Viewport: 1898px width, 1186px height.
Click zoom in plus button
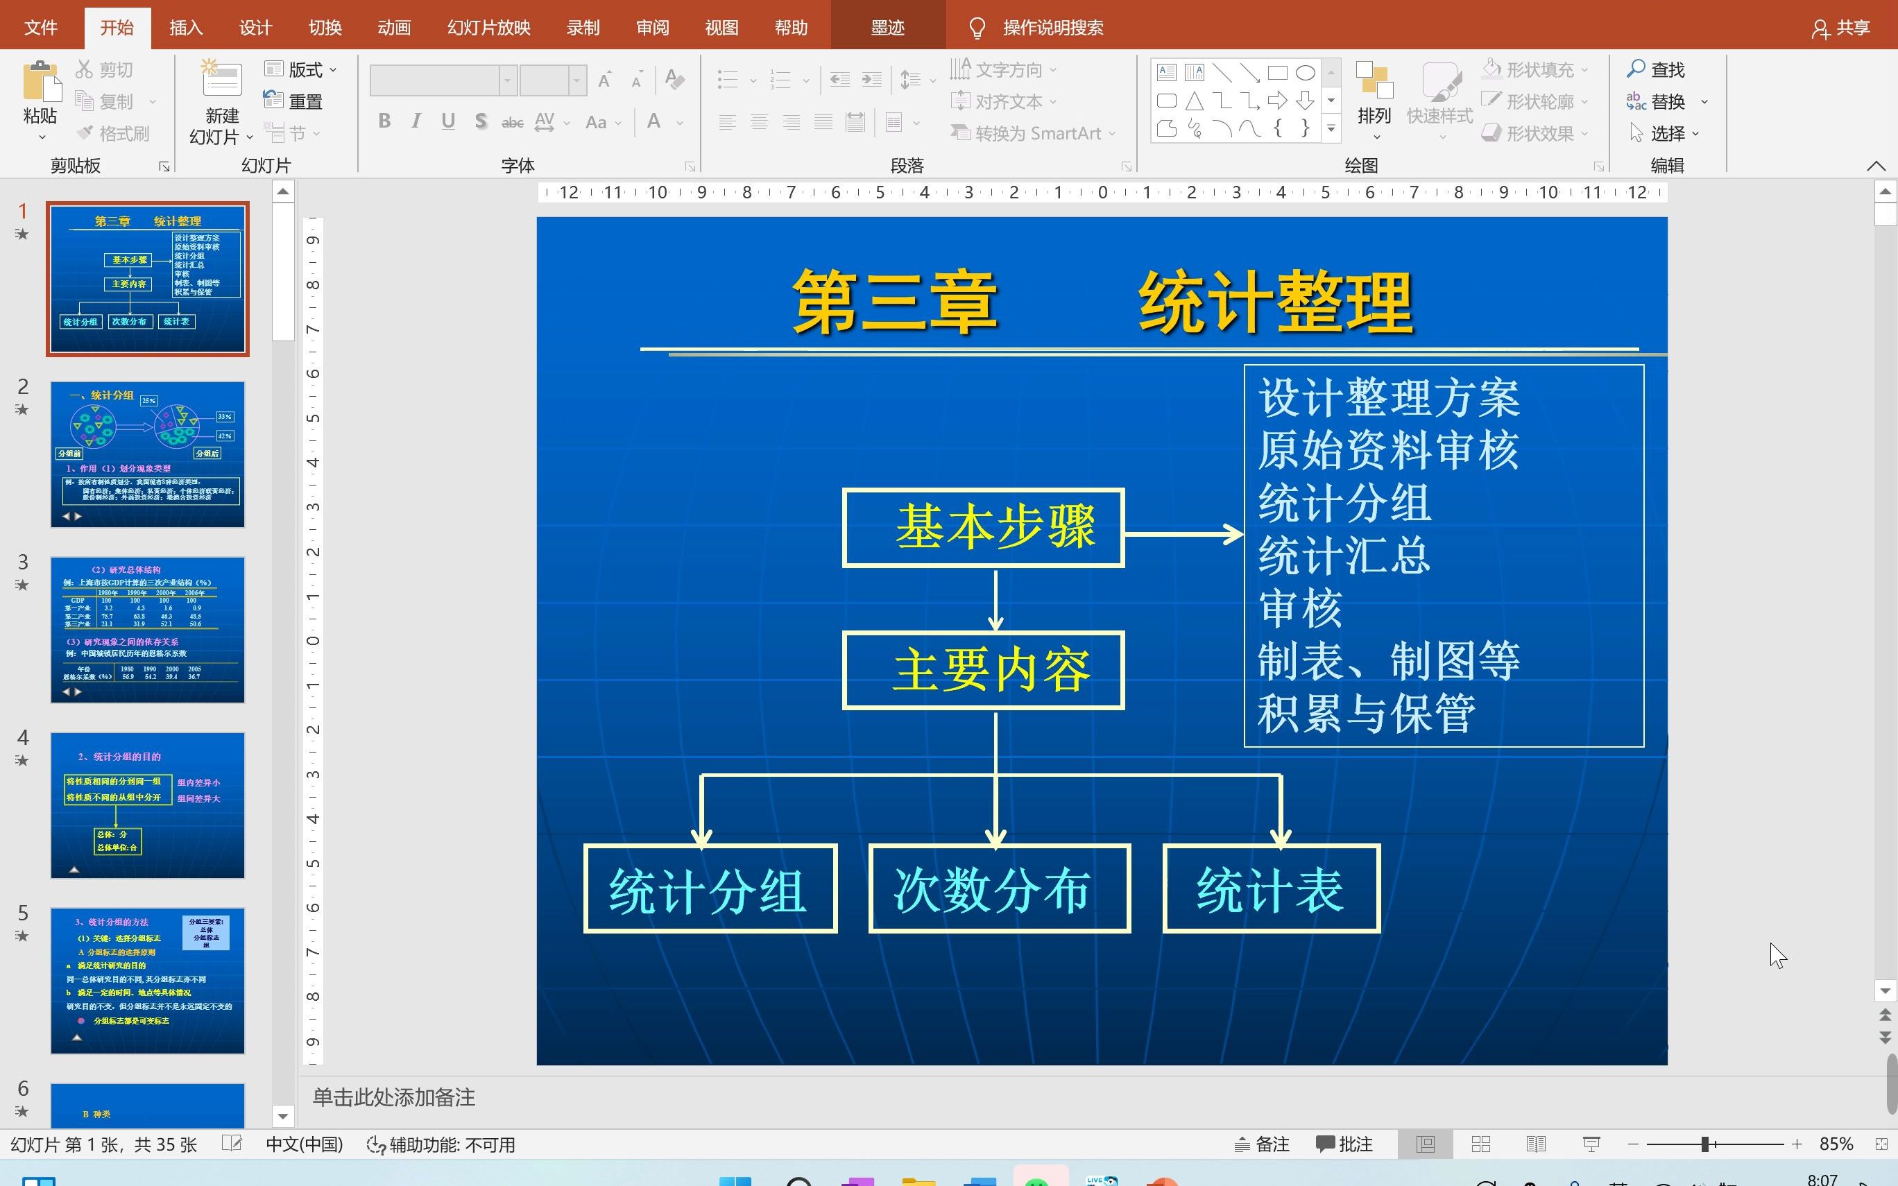[x=1797, y=1144]
